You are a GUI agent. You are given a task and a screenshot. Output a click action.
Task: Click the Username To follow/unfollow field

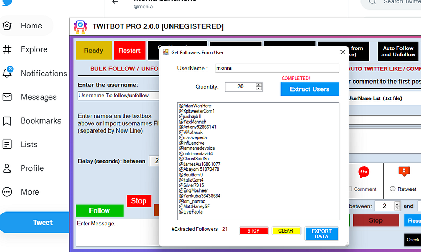tap(118, 96)
